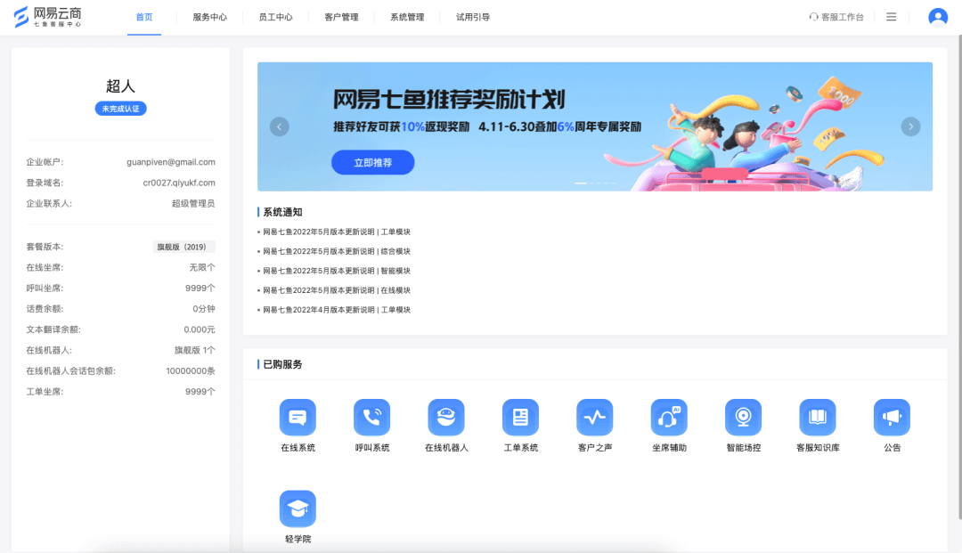Open the 员工中心 menu
This screenshot has height=553, width=962.
(275, 17)
